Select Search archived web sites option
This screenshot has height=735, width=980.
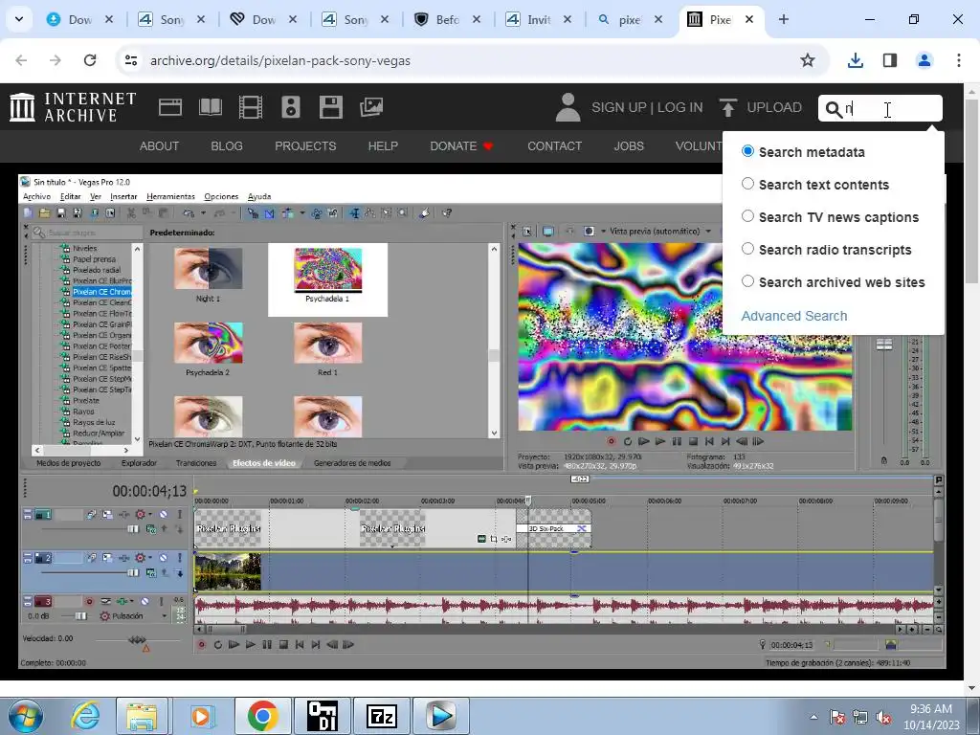pos(747,281)
